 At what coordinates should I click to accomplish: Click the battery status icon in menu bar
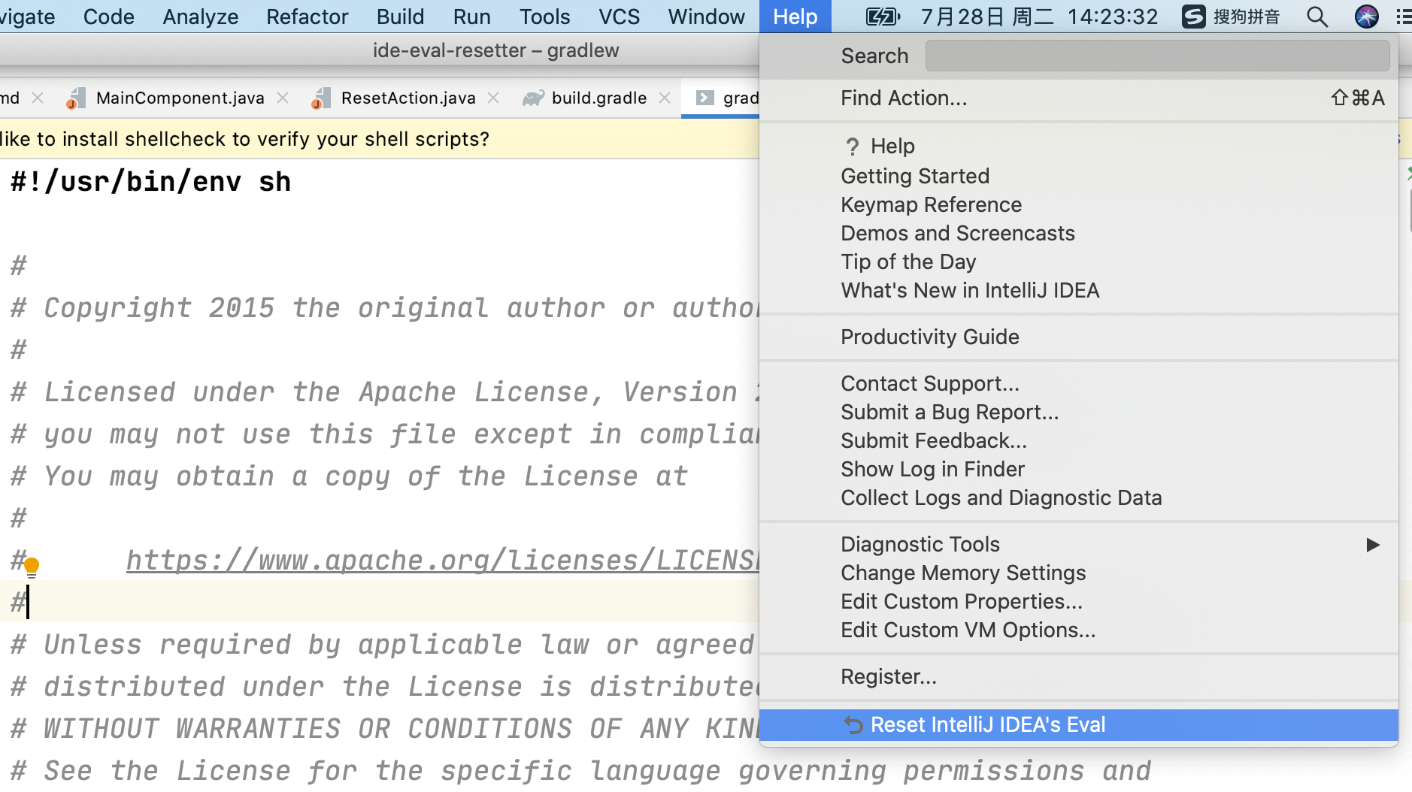pyautogui.click(x=883, y=17)
